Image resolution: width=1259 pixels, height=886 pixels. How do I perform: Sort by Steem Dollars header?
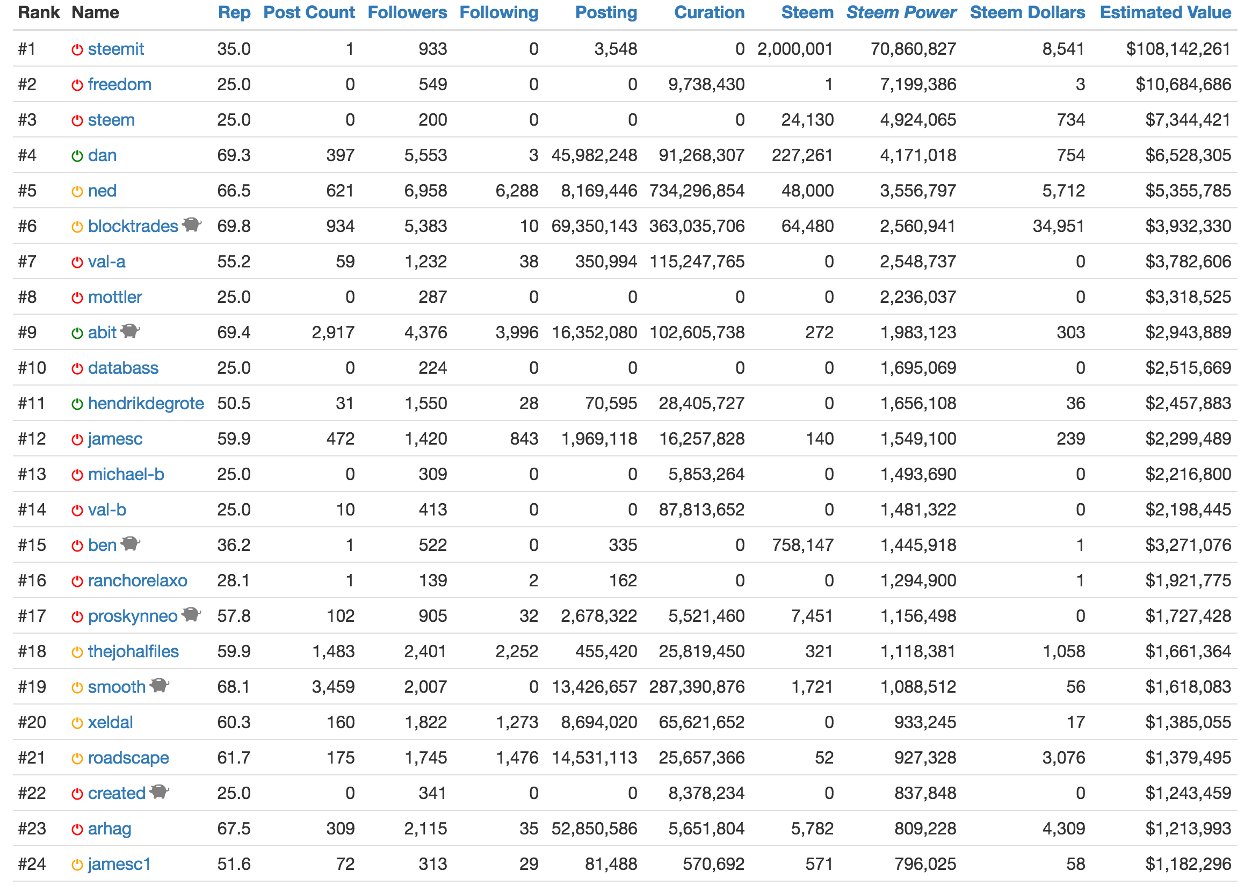[x=1028, y=12]
